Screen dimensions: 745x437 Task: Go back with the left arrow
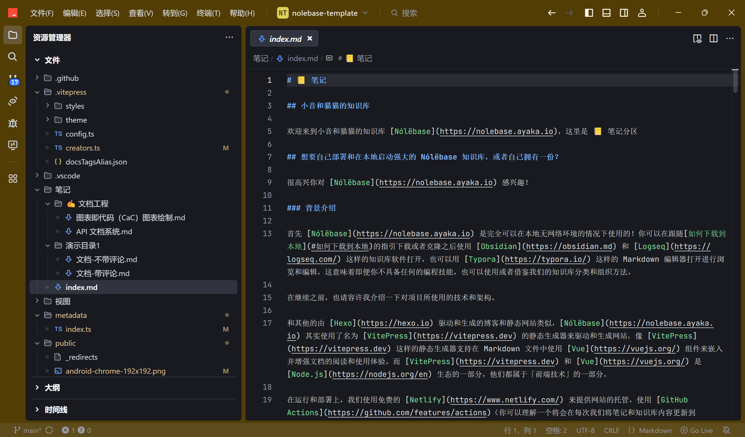pyautogui.click(x=551, y=13)
